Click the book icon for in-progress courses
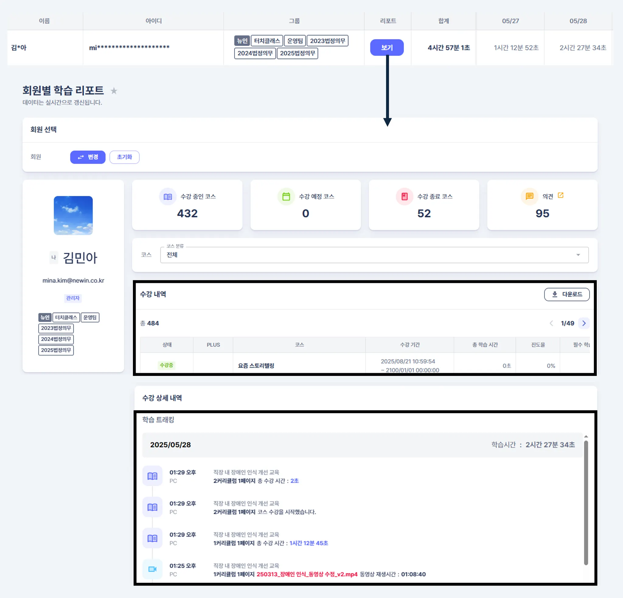The image size is (623, 598). (168, 197)
